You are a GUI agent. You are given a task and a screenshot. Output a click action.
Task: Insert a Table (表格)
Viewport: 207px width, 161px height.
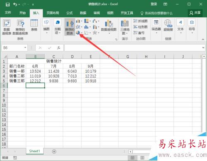tap(34, 25)
